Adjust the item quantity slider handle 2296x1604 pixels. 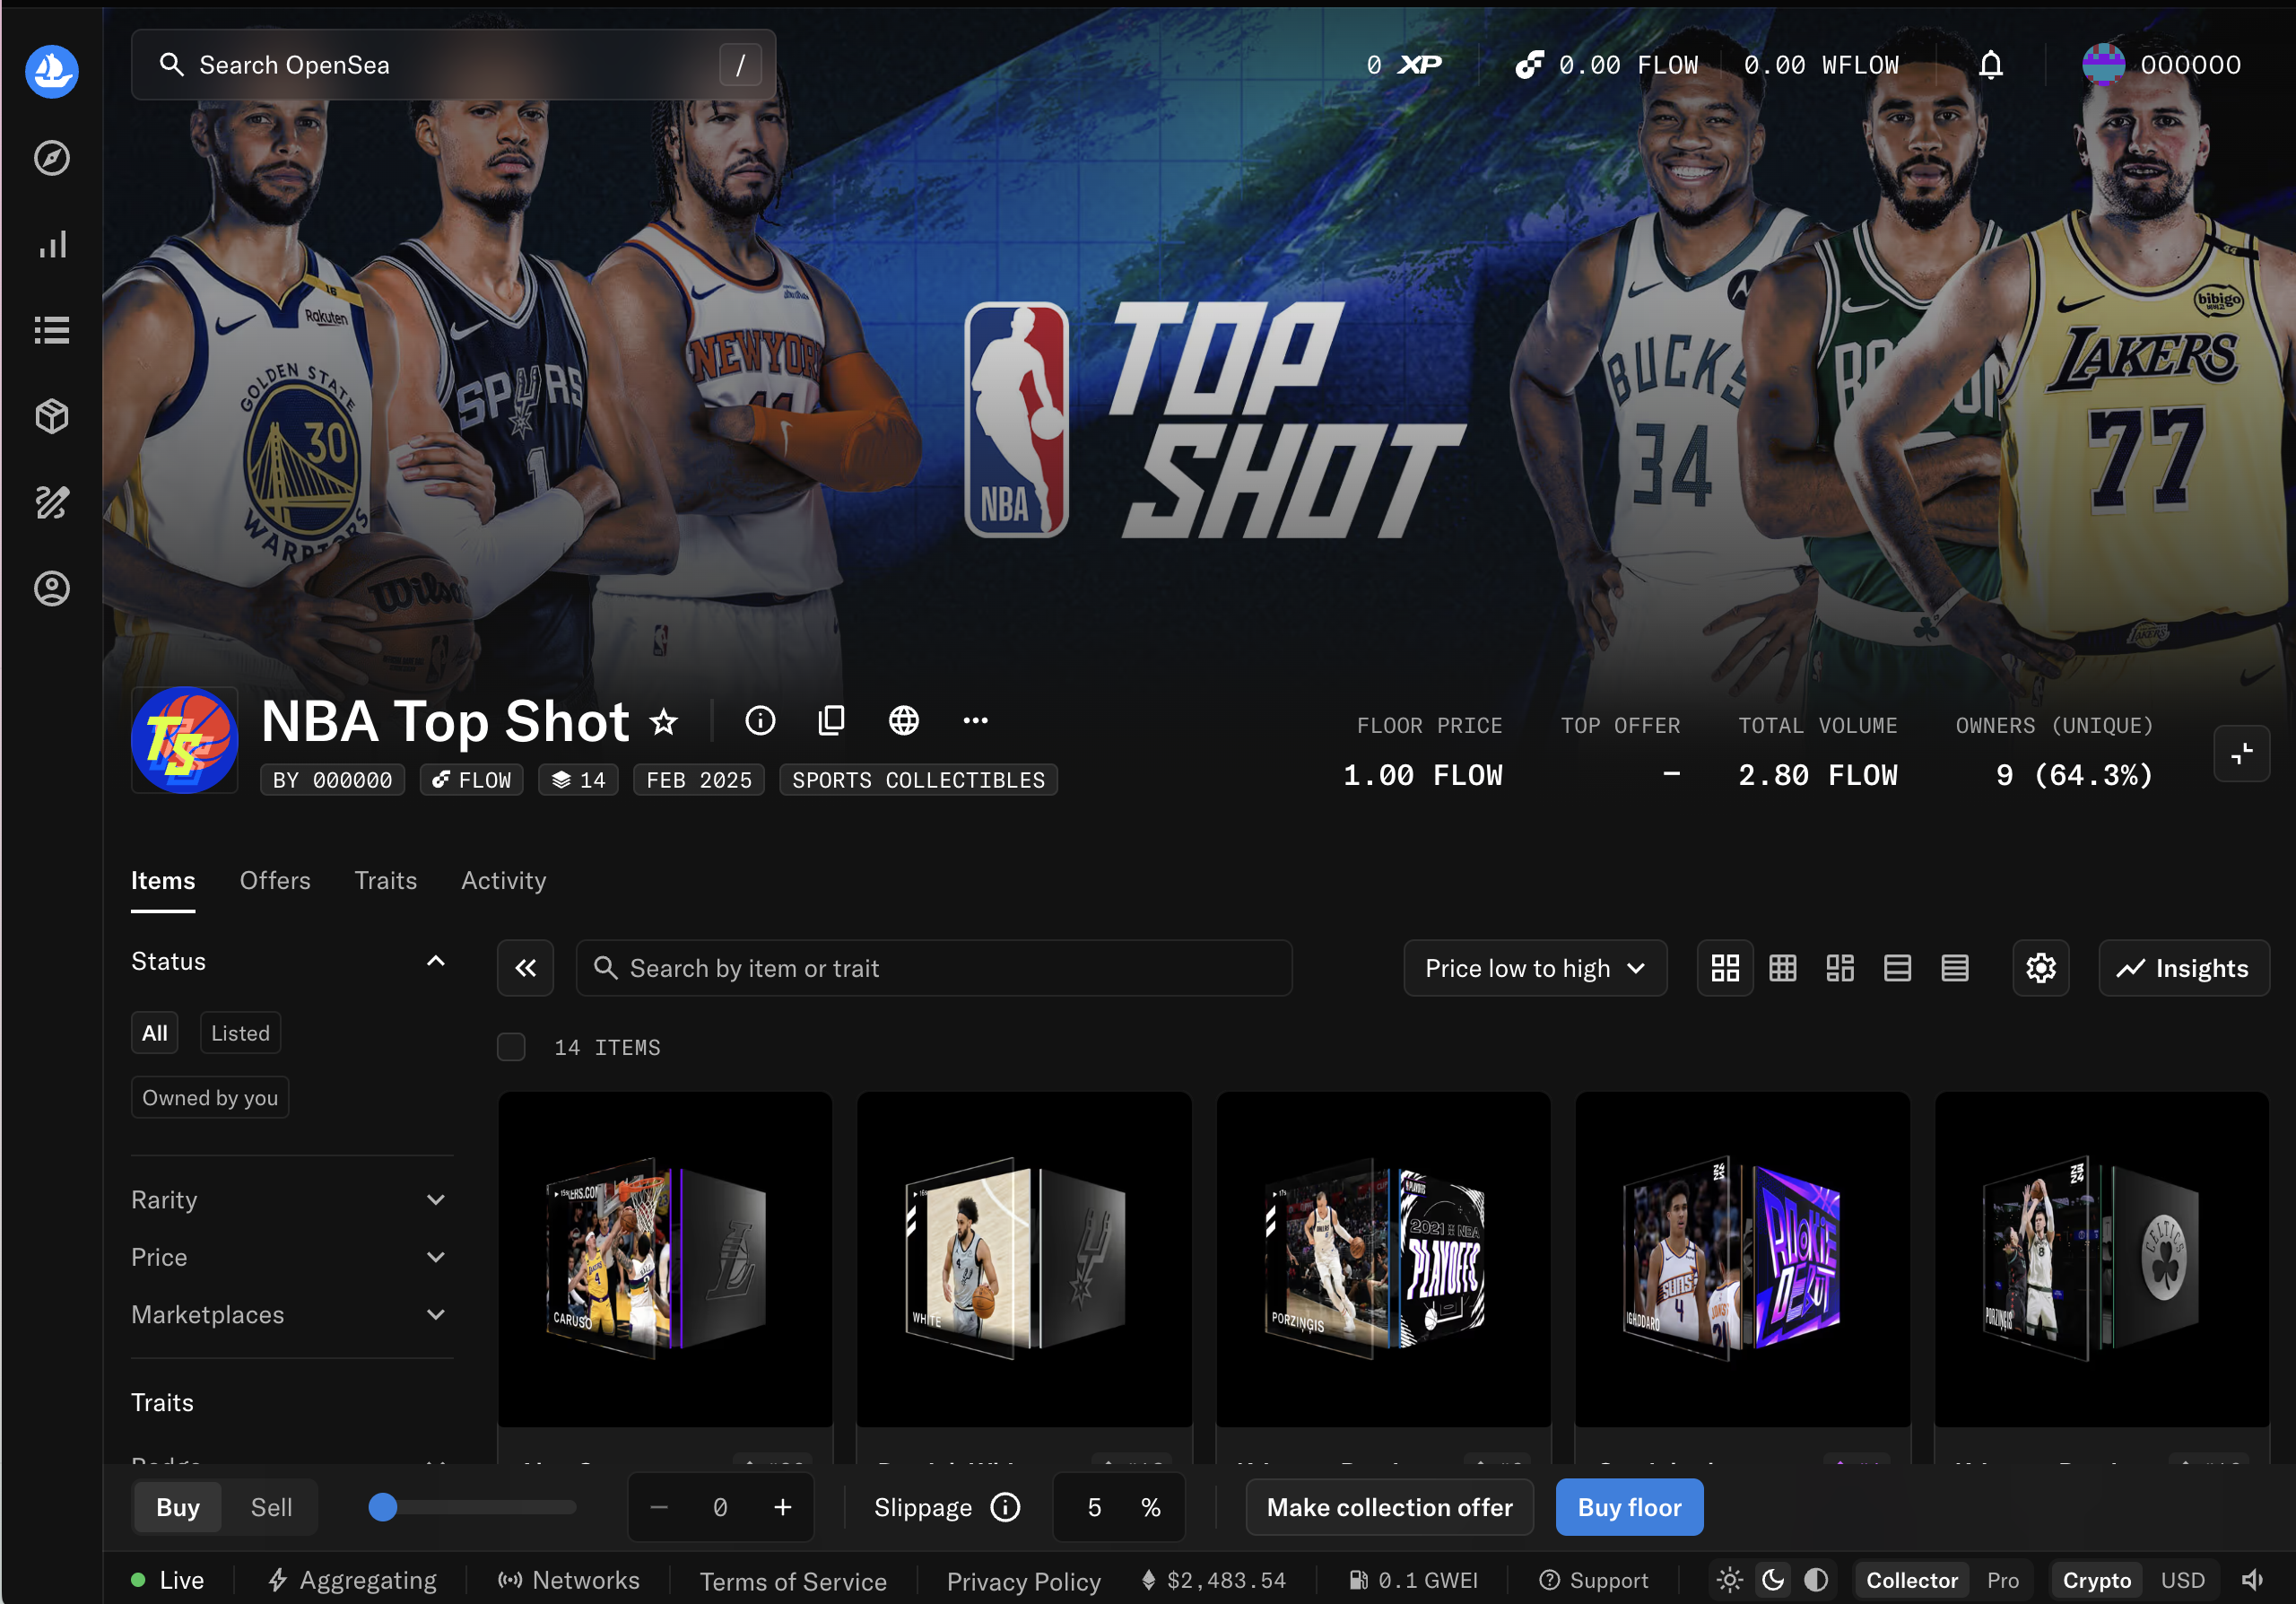[x=383, y=1507]
